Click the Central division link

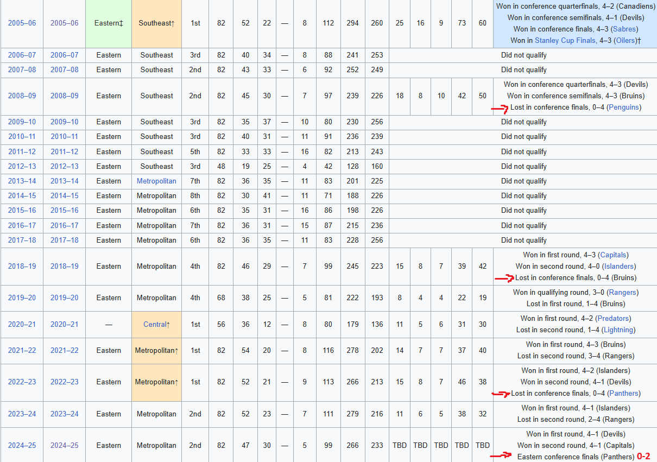pos(155,324)
